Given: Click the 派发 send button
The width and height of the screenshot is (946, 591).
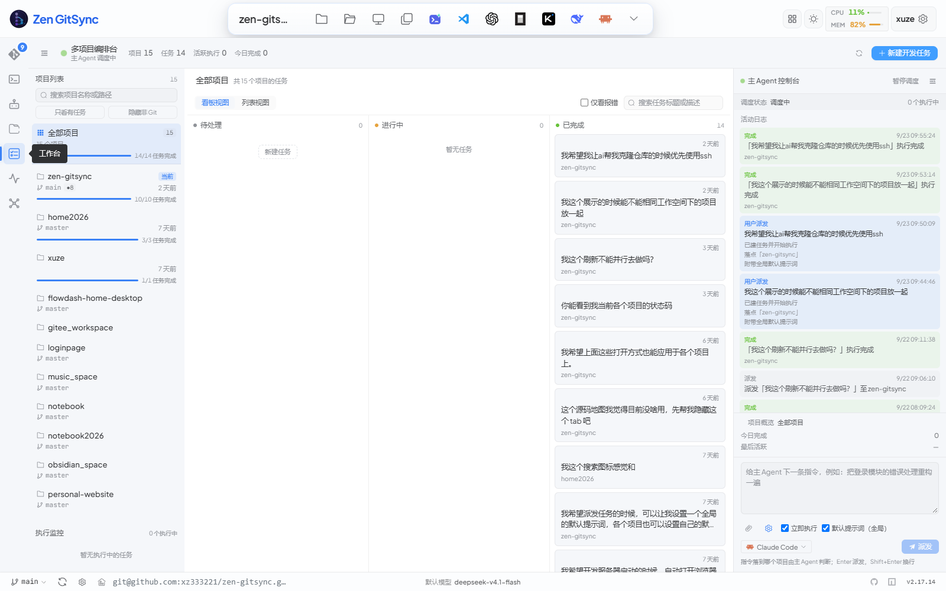Looking at the screenshot, I should [920, 547].
